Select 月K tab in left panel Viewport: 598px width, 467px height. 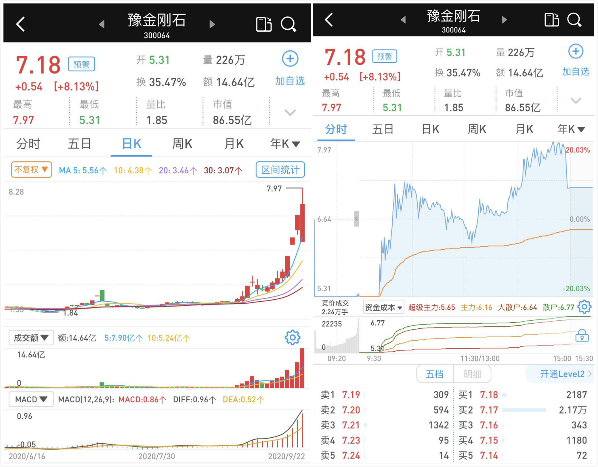[234, 143]
